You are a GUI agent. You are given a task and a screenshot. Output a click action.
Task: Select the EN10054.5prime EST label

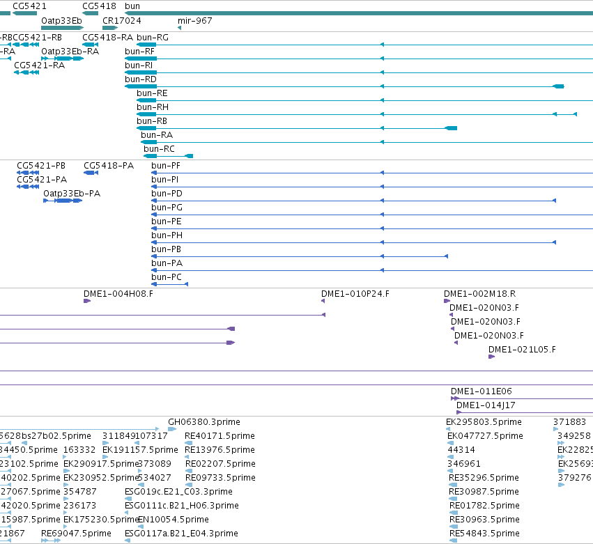click(174, 520)
